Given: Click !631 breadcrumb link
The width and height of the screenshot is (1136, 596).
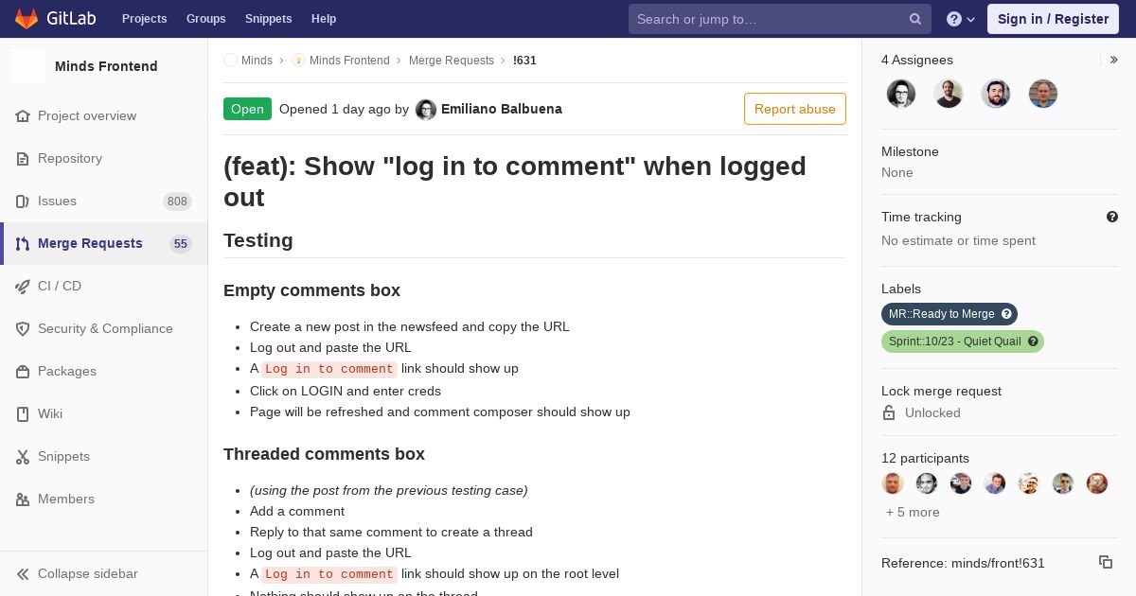Looking at the screenshot, I should [x=524, y=61].
